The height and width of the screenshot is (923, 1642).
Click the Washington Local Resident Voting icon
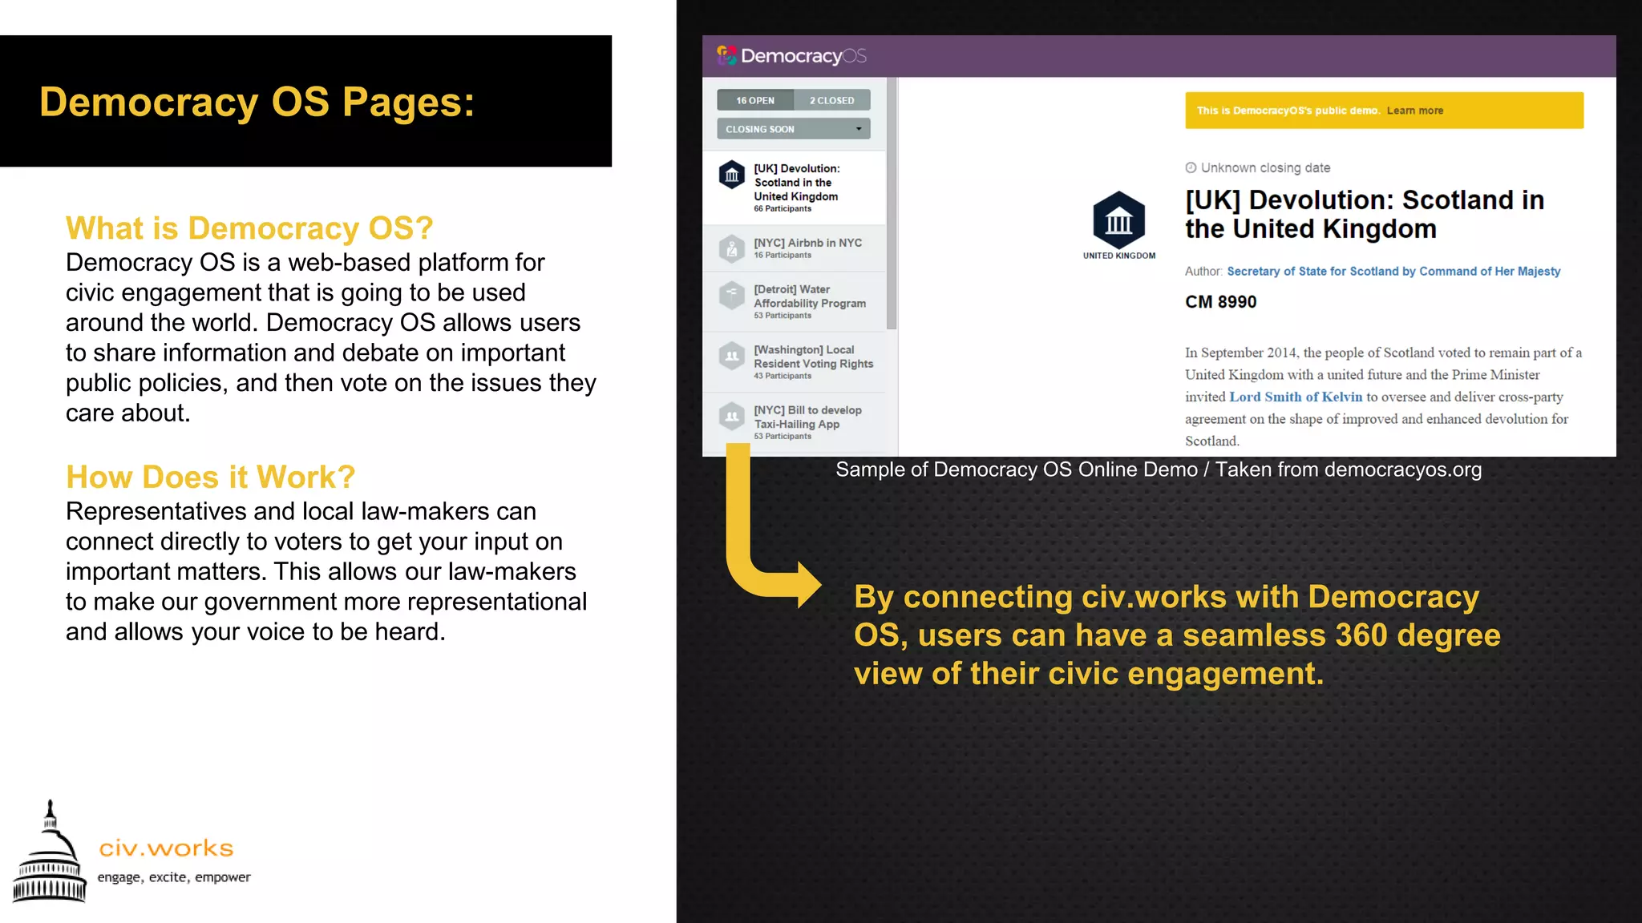click(731, 356)
